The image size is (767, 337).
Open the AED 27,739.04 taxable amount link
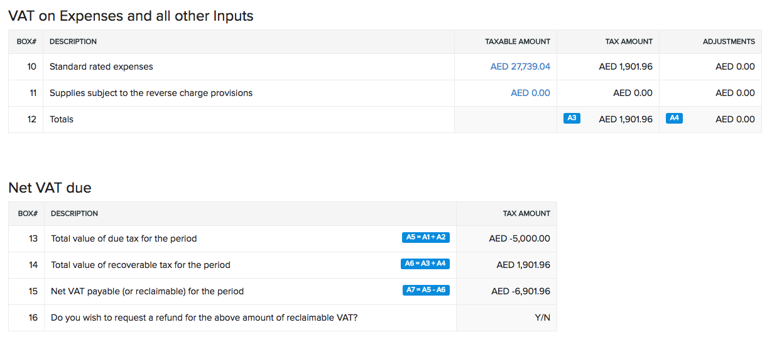(x=520, y=67)
